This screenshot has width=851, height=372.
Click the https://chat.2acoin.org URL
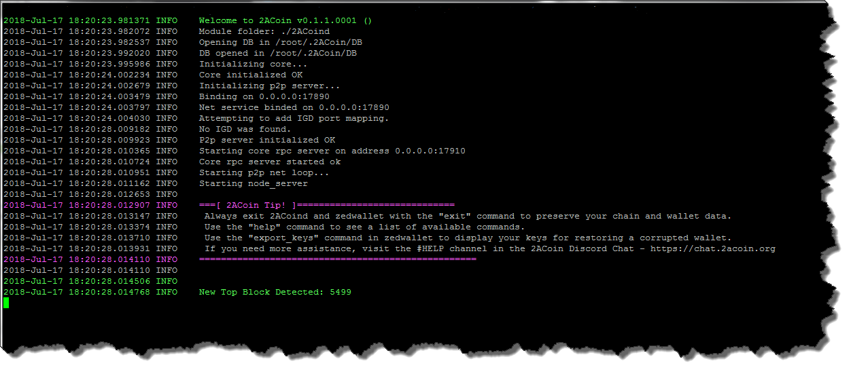(712, 248)
